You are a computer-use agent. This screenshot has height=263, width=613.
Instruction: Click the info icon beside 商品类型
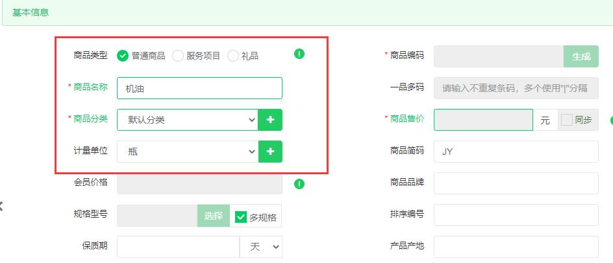[x=299, y=54]
